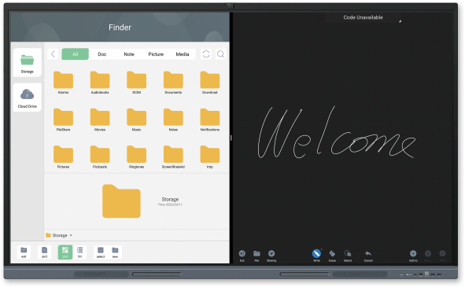The width and height of the screenshot is (465, 287).
Task: Open the FileShare folder
Action: (x=63, y=120)
